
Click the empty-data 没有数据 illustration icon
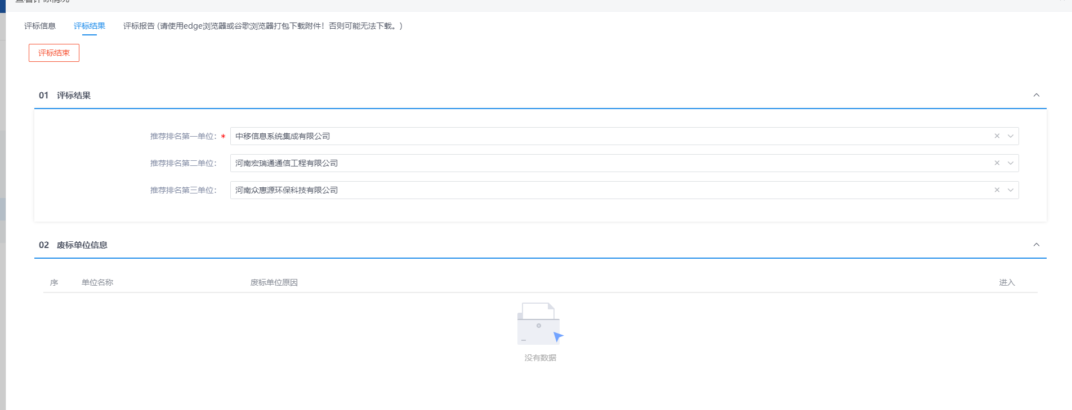coord(539,324)
